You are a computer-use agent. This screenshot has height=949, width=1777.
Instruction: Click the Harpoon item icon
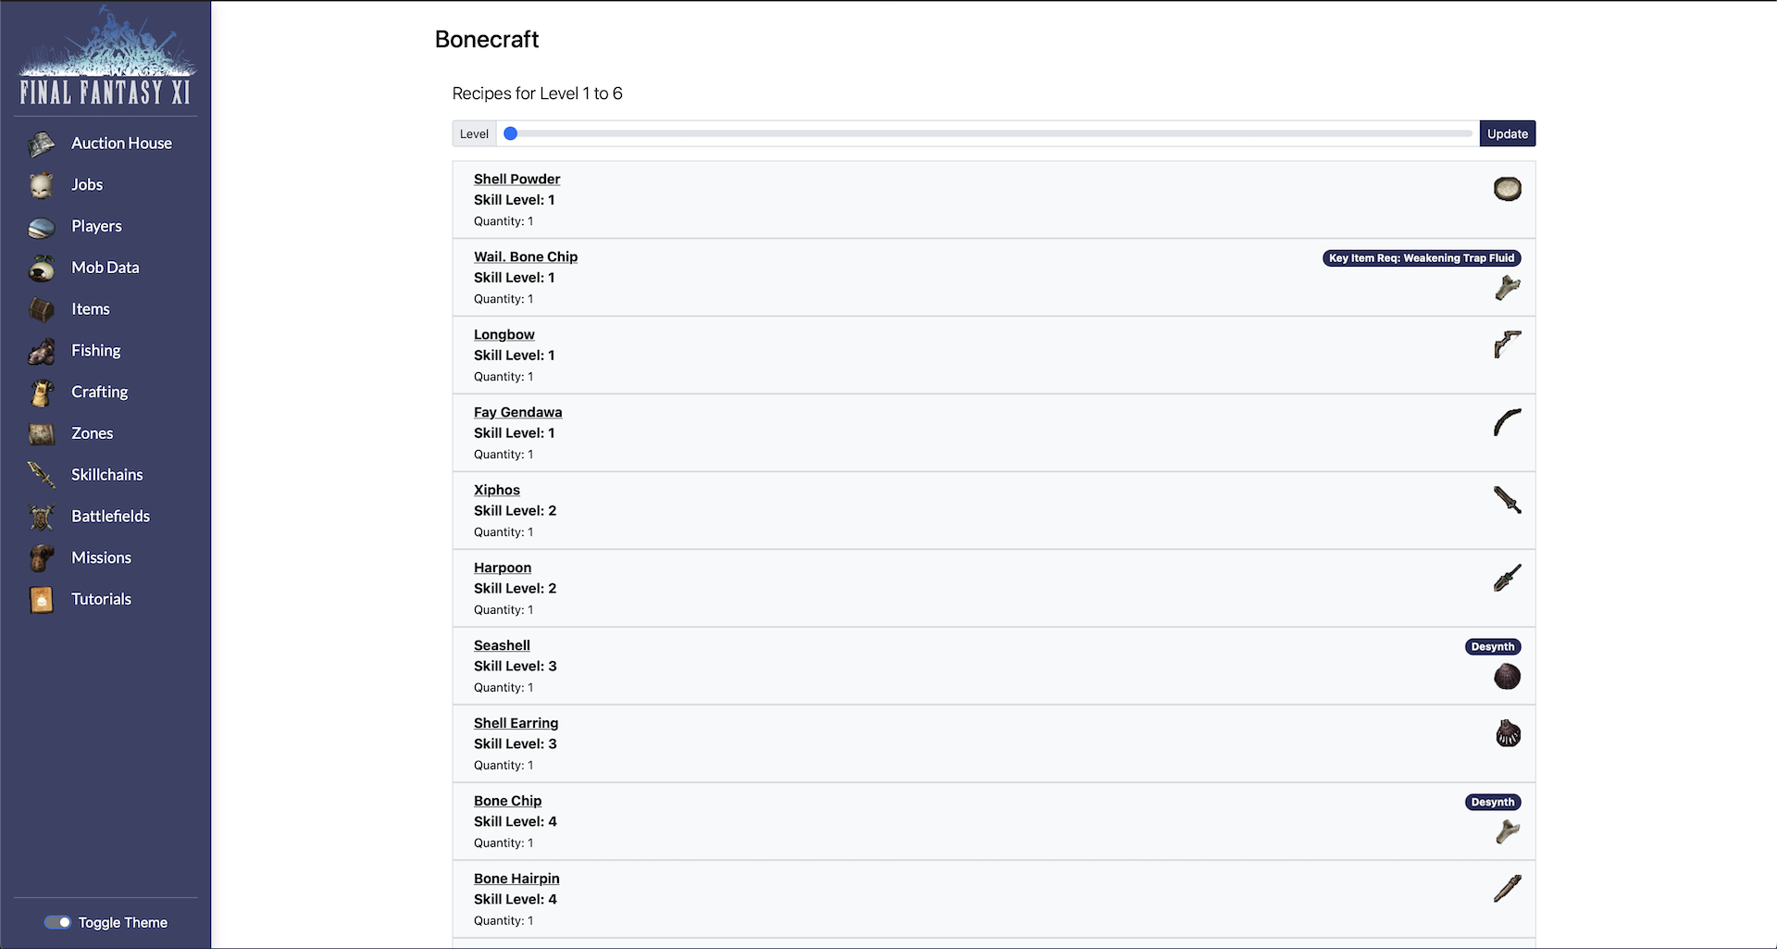[1507, 579]
